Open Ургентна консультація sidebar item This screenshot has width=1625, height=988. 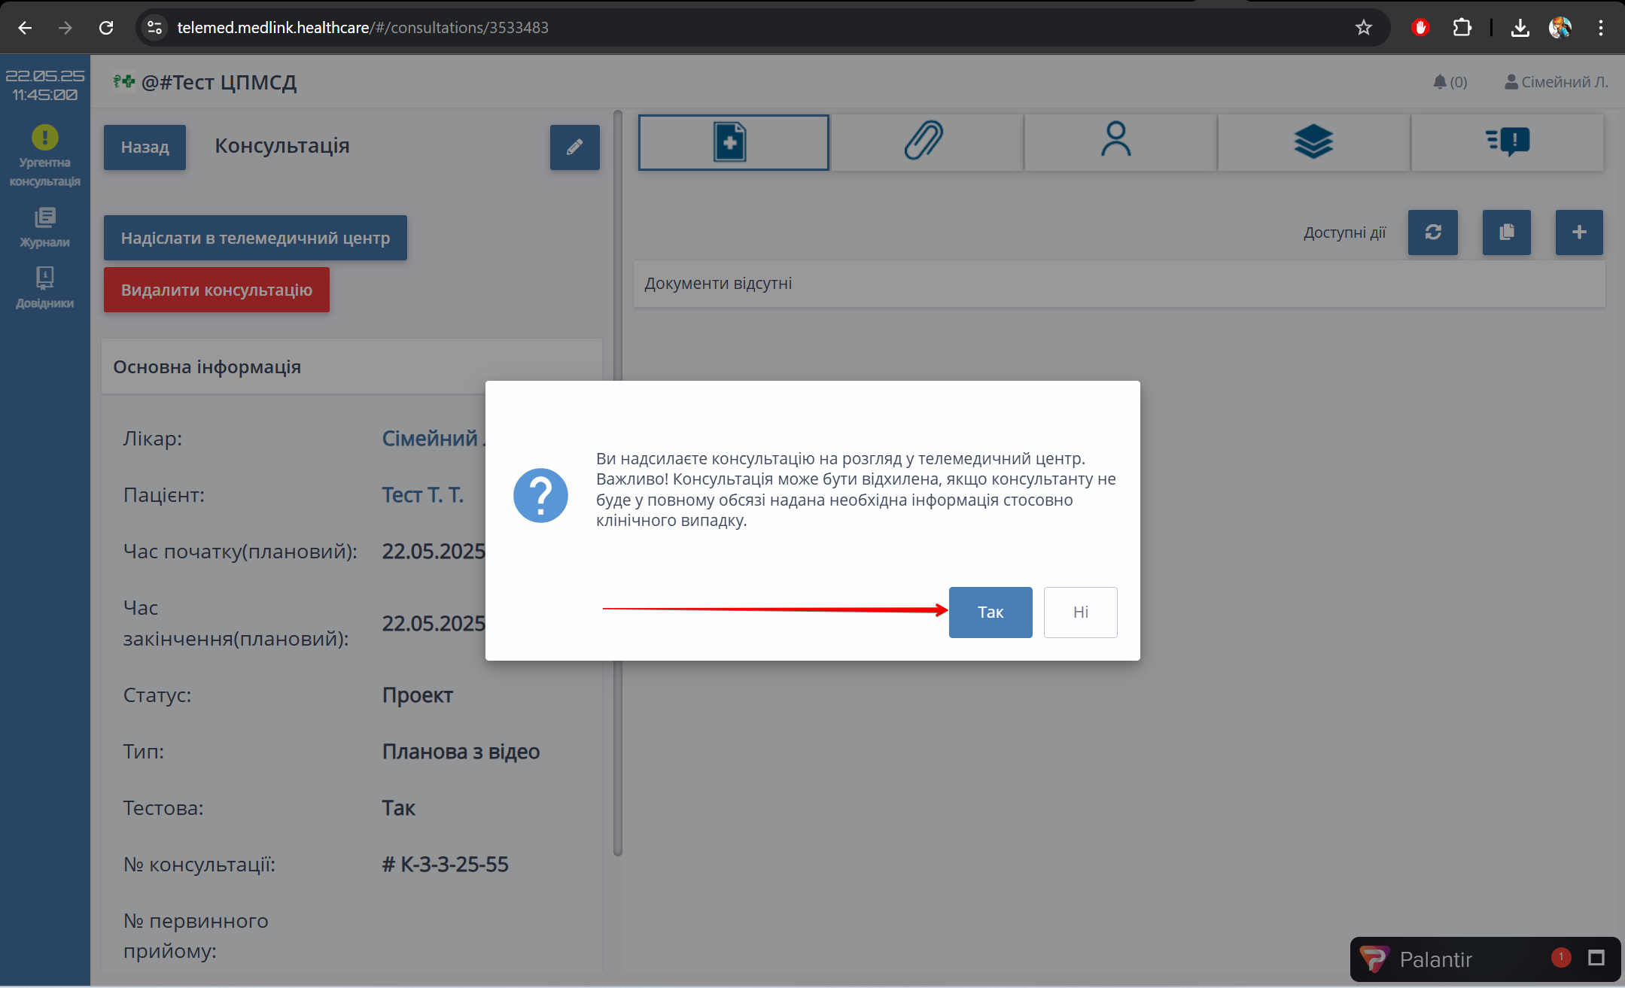coord(45,157)
